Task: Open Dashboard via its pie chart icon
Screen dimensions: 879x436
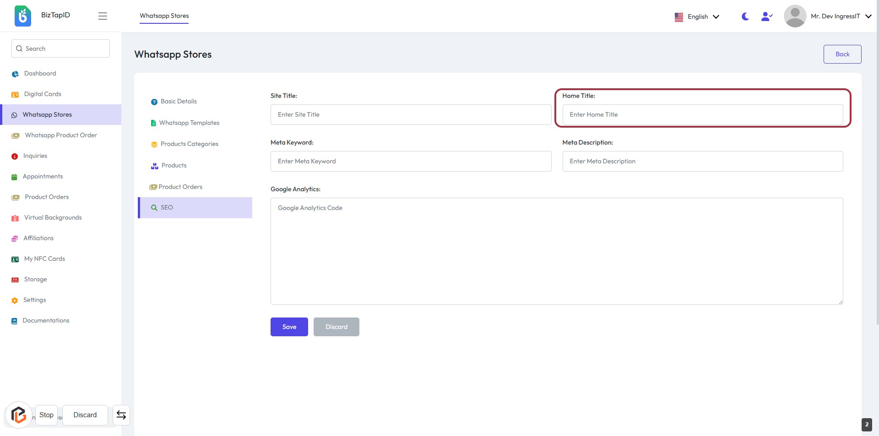Action: pyautogui.click(x=15, y=74)
